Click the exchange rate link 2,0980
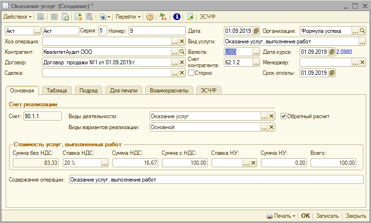Viewport: 371px width, 223px height. (x=345, y=52)
